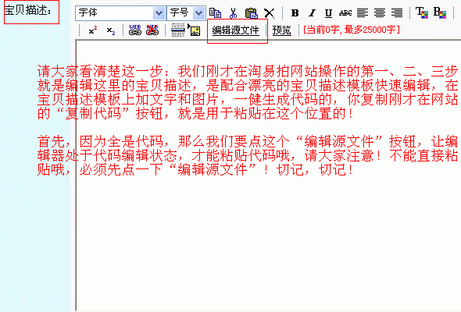461x312 pixels.
Task: Open the background color picker
Action: pyautogui.click(x=440, y=13)
